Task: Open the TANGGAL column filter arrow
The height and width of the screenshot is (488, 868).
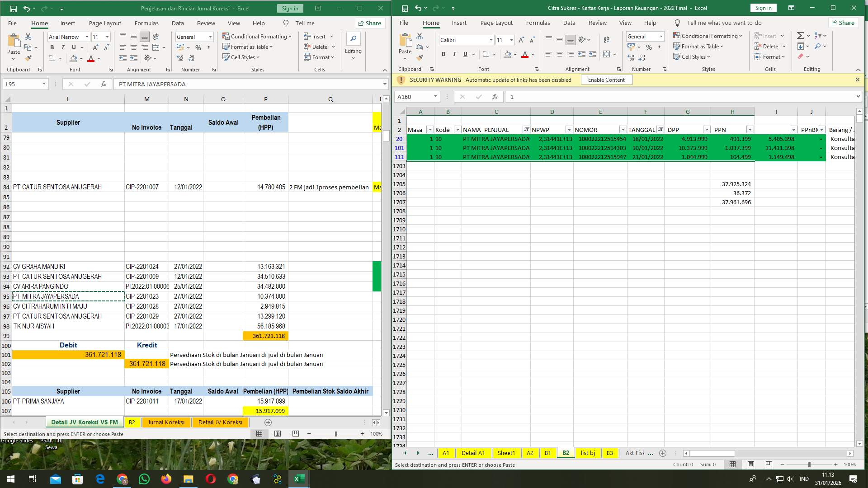Action: pyautogui.click(x=660, y=130)
